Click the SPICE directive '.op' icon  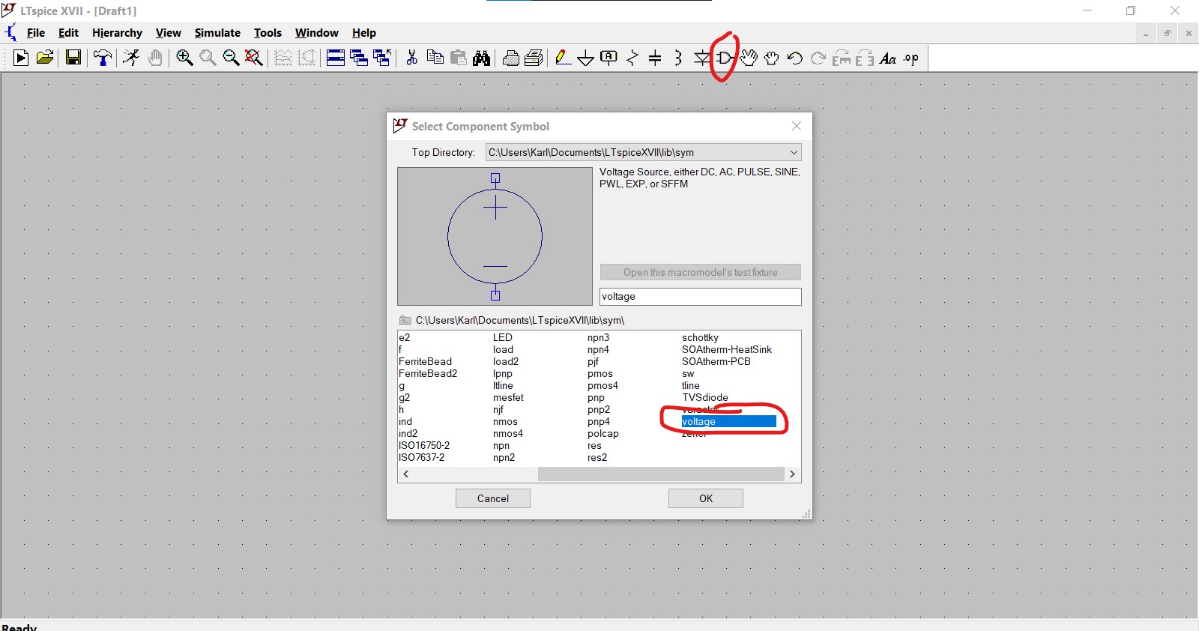click(x=911, y=58)
